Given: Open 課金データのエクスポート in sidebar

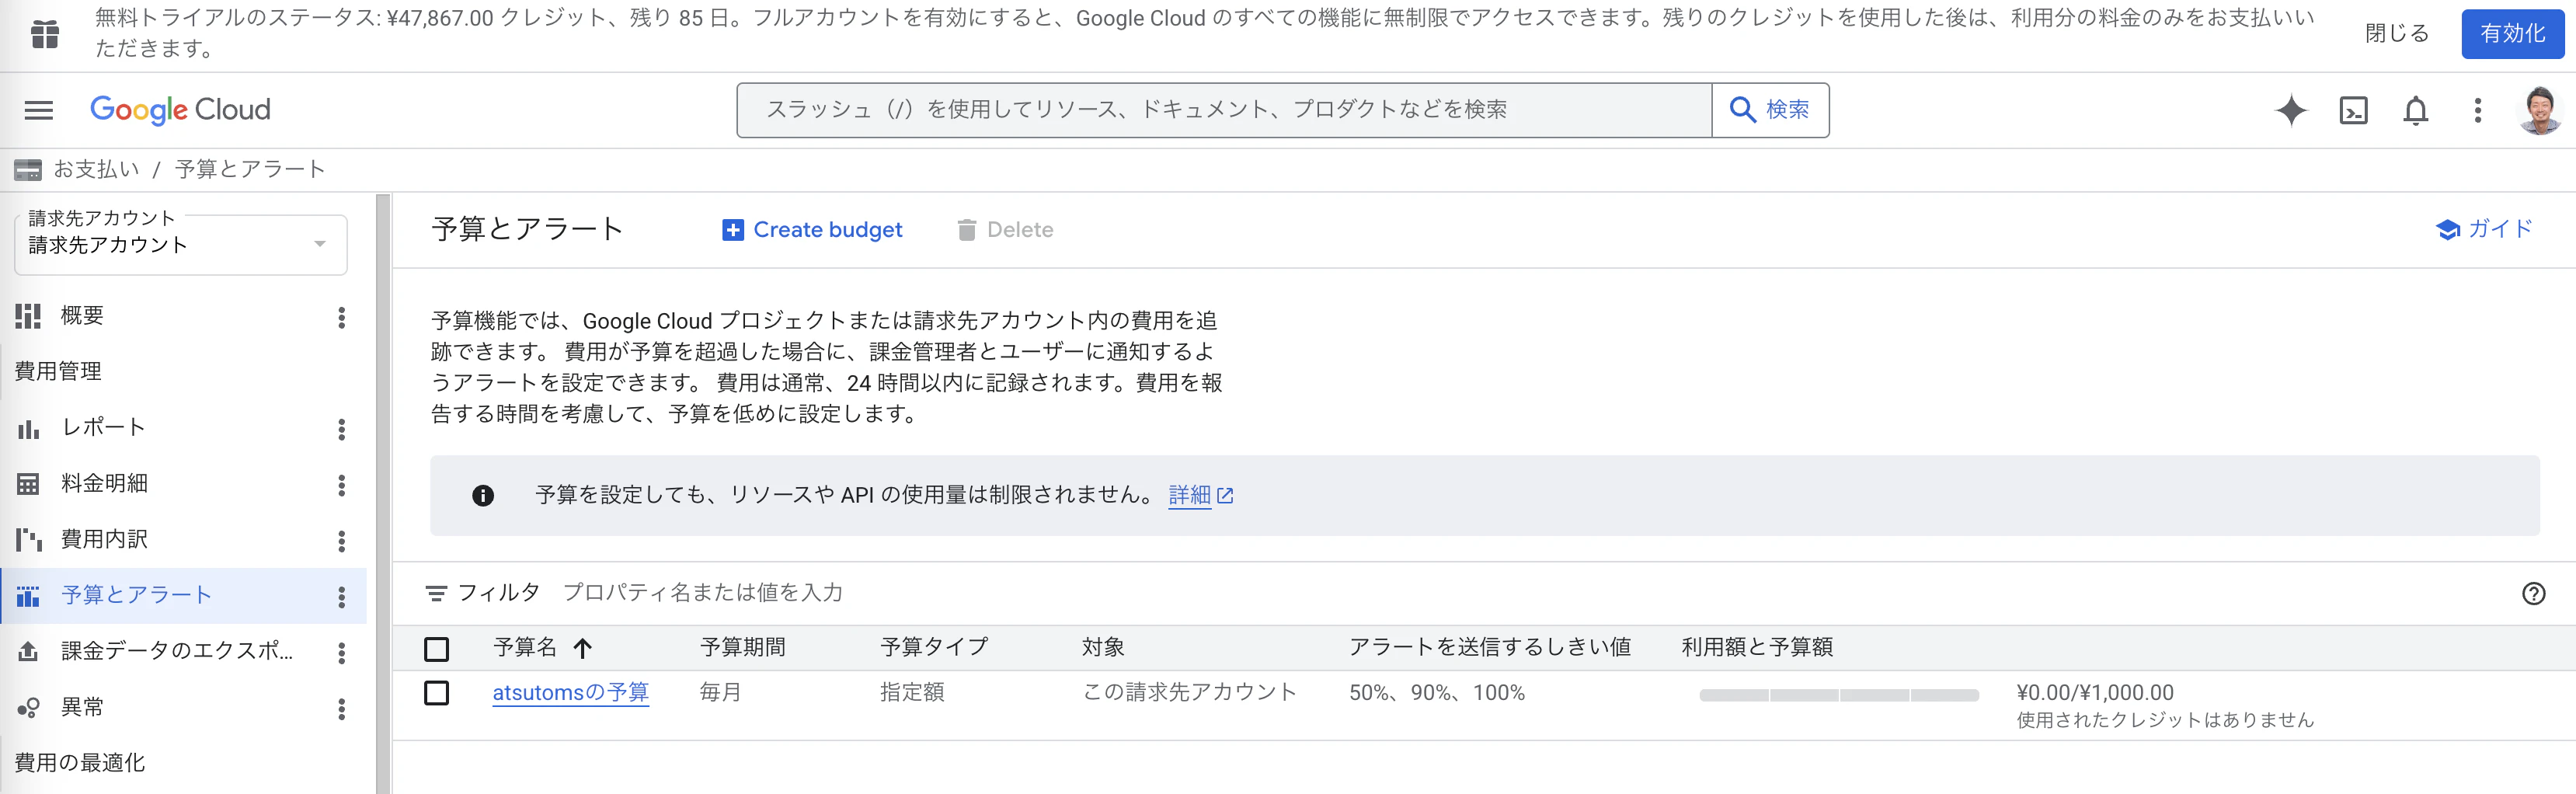Looking at the screenshot, I should pos(177,652).
